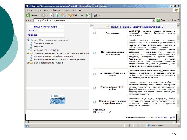Viewport: 187px width, 140px height.
Task: Open the Избранное menu
Action: (56, 10)
